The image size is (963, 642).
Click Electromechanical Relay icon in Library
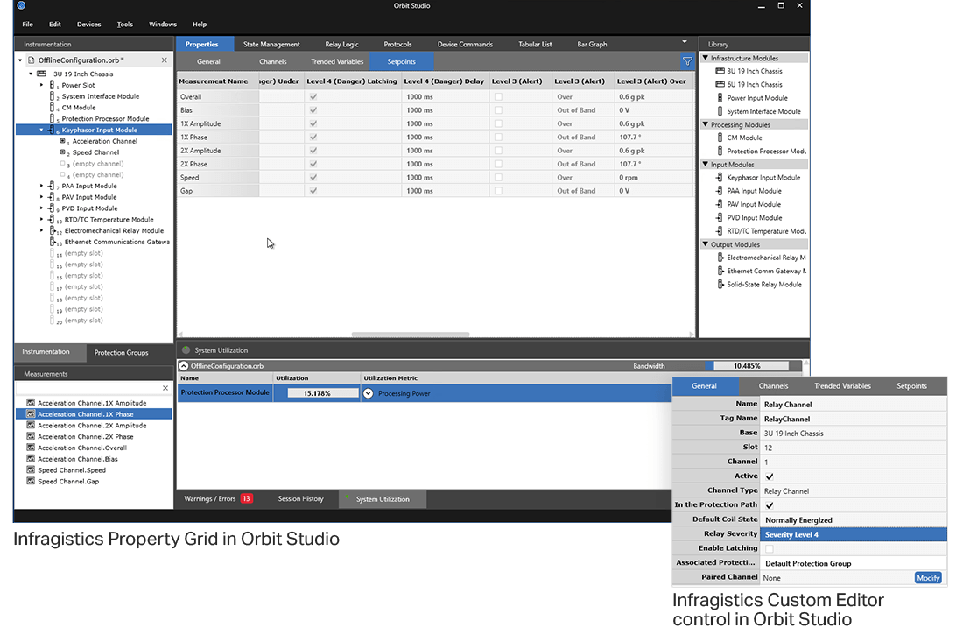point(720,258)
